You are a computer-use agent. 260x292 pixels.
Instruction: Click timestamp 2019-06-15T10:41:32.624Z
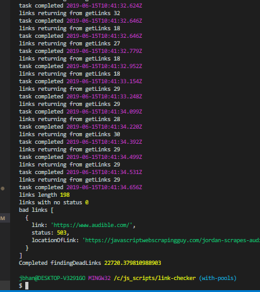[104, 6]
